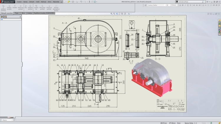This screenshot has width=221, height=124.
Task: Open the Nápověda menu
Action: pos(56,2)
